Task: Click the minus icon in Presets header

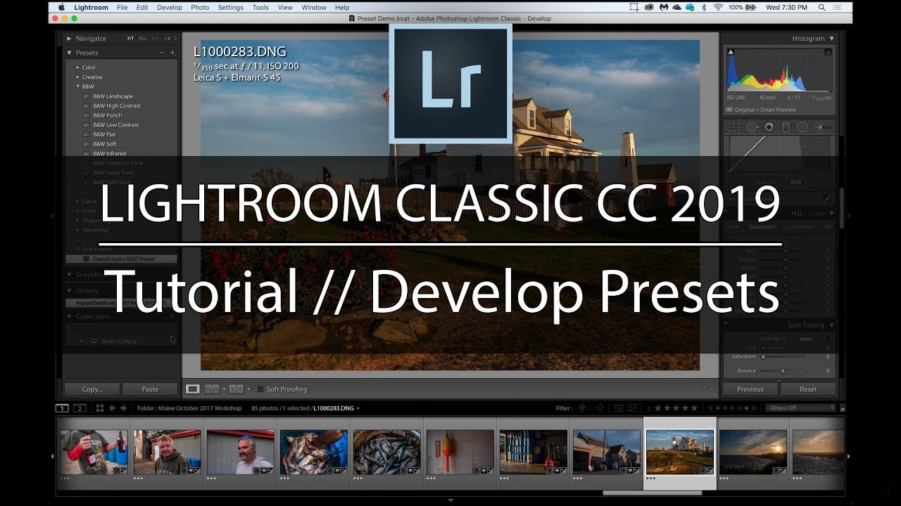Action: [163, 53]
